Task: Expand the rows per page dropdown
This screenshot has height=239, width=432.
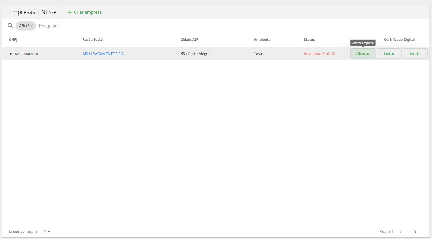Action: point(46,232)
